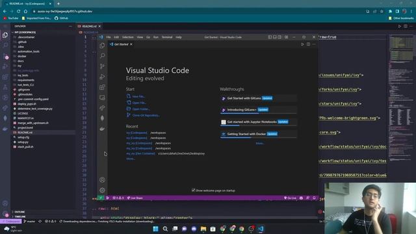Click Live Share in purple status bar
416x234 pixels.
[x=135, y=198]
